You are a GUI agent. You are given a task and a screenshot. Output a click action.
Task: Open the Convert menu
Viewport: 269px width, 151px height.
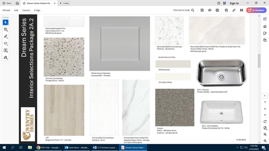26,10
